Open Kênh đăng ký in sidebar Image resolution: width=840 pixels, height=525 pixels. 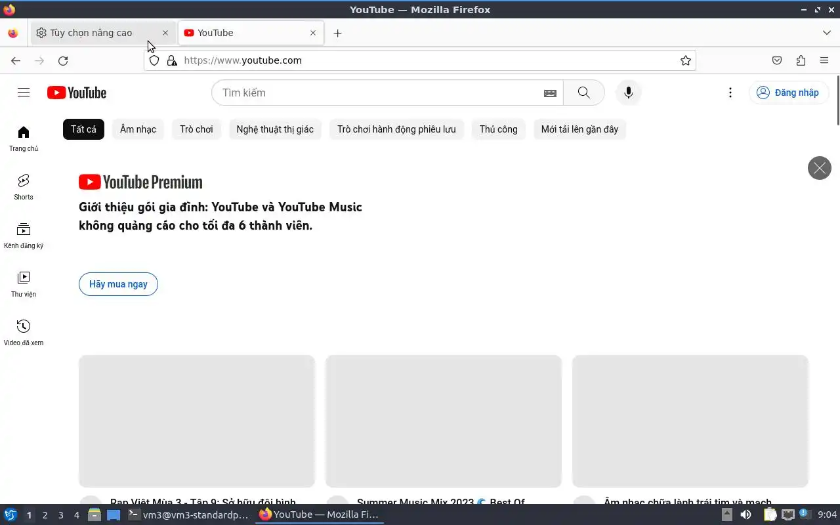[x=24, y=236]
